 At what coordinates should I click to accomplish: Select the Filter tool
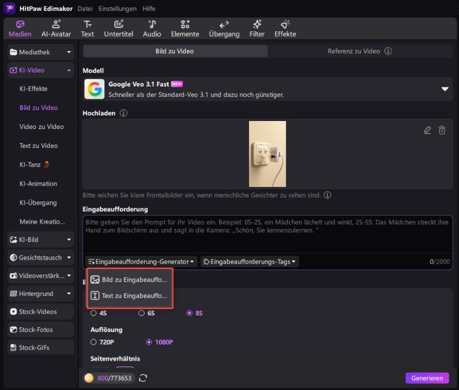point(256,28)
